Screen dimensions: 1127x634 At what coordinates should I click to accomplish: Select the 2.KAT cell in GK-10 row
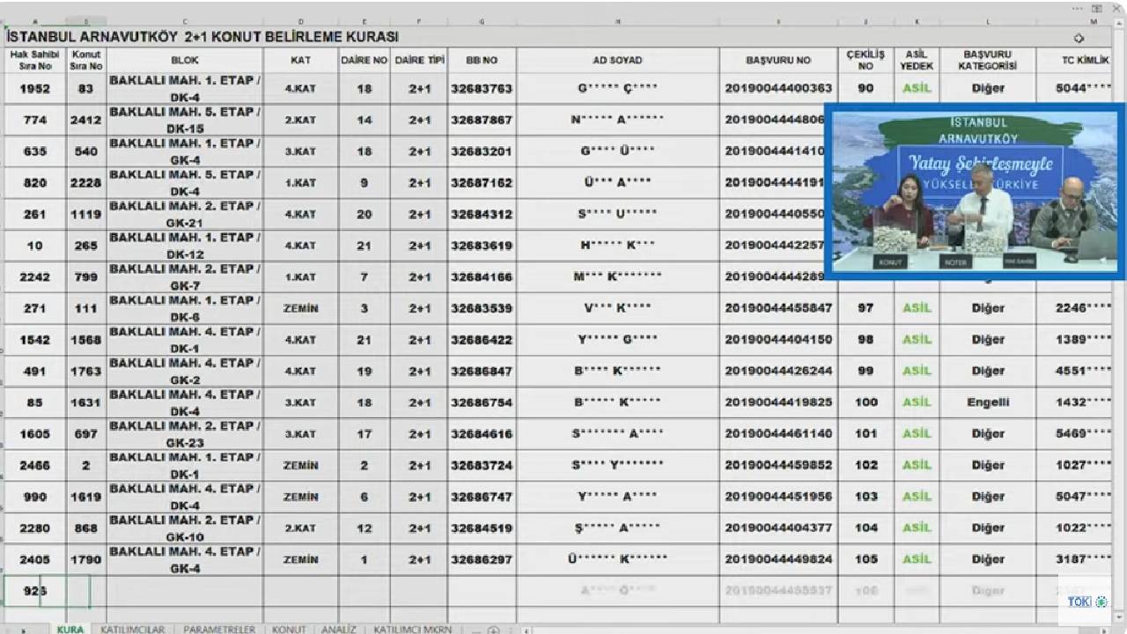300,528
